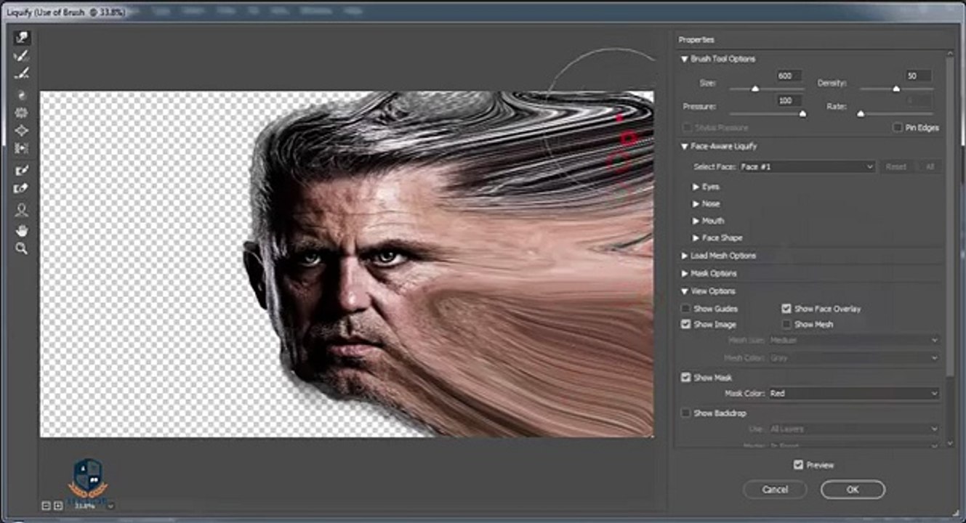Open the Mesh Color dropdown

pos(853,358)
